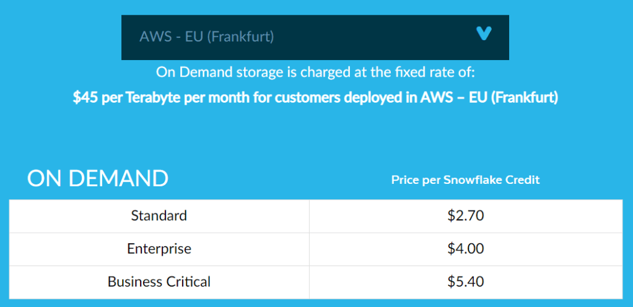
Task: Click the word "Terabyte" in bold line
Action: 152,98
